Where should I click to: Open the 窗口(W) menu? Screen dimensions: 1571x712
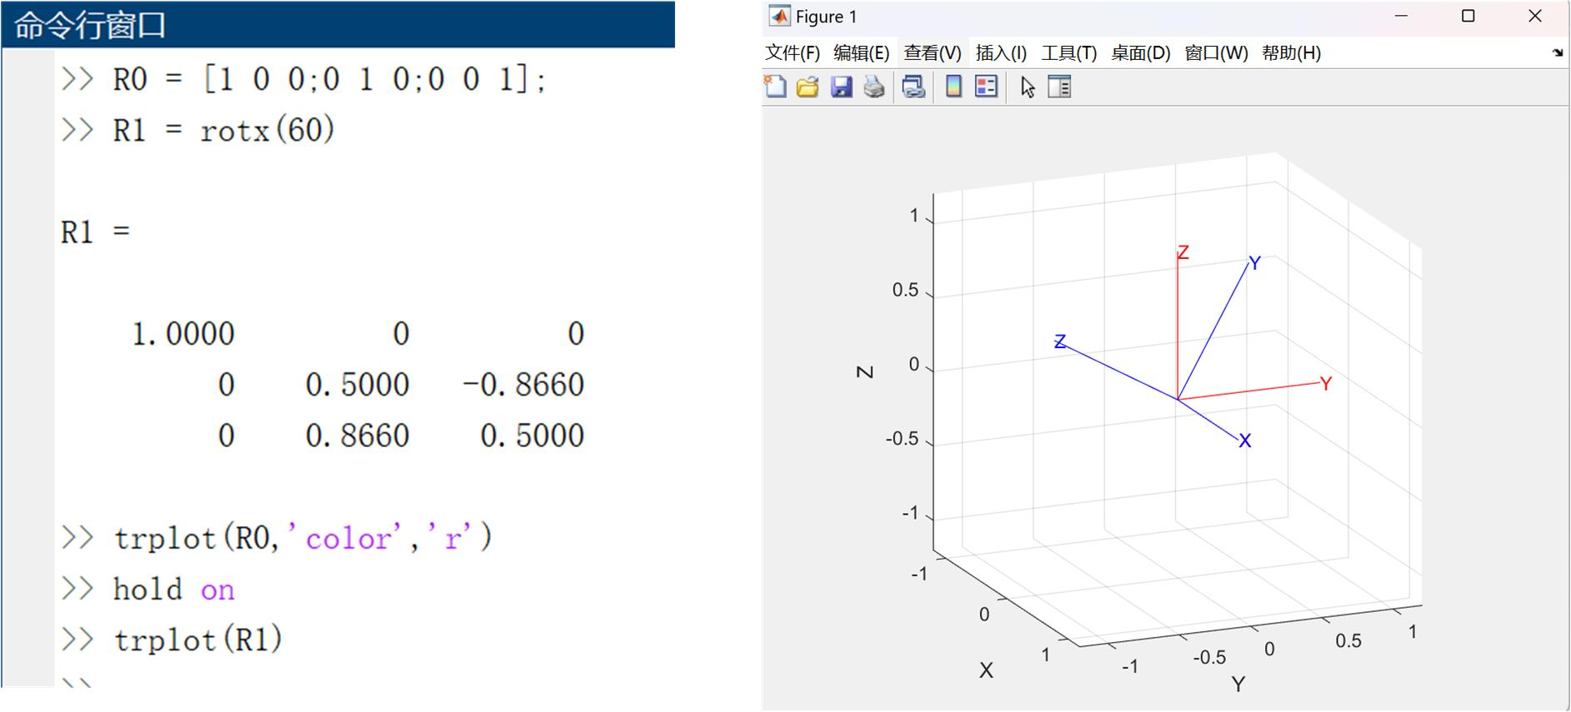click(x=1217, y=53)
